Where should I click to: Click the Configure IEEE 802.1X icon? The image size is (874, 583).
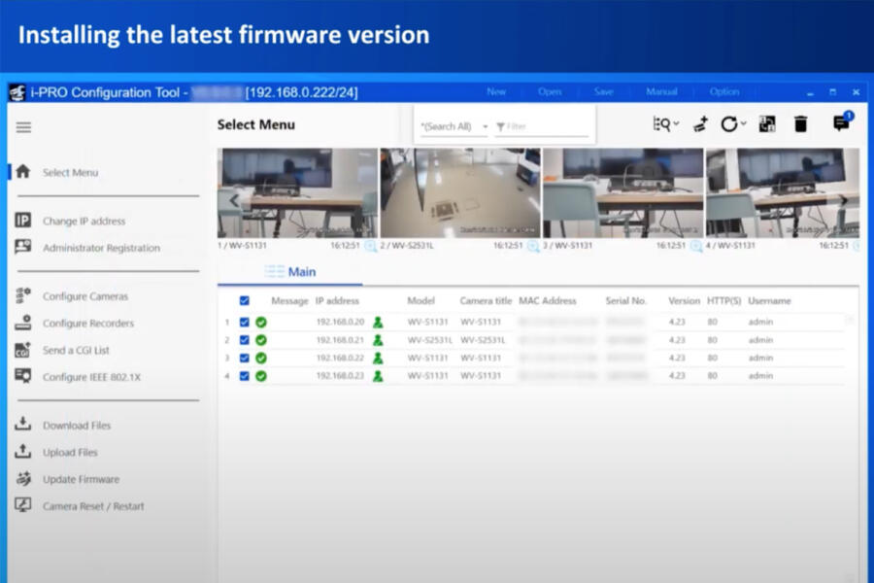click(23, 376)
